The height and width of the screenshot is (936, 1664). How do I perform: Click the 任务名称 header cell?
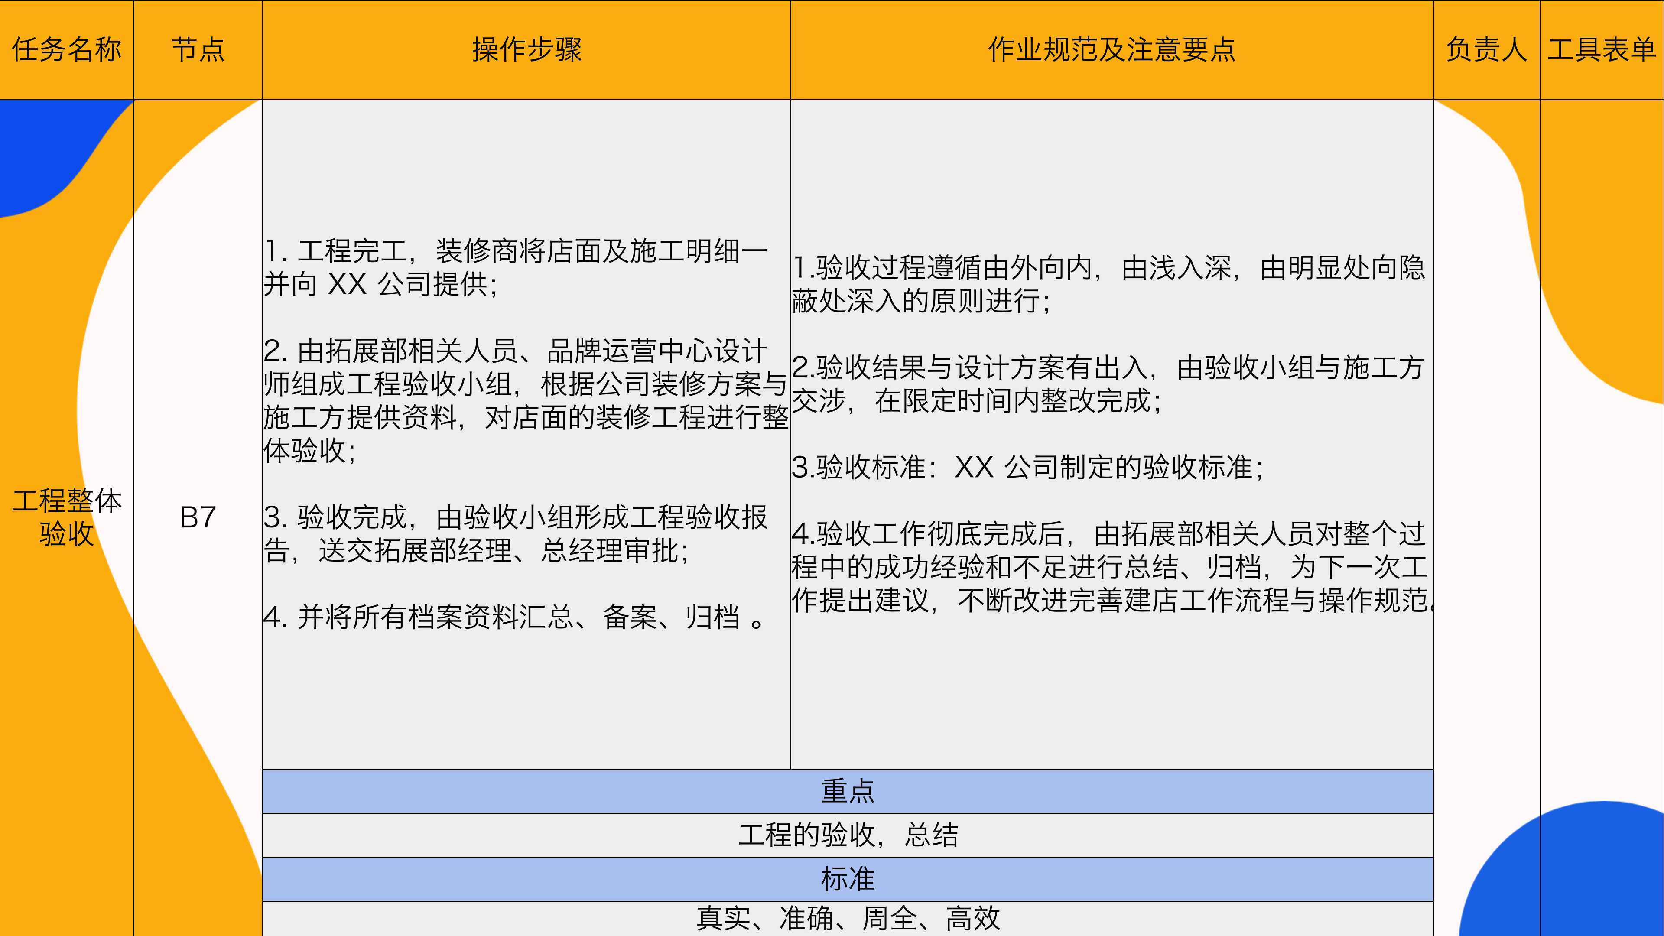click(67, 50)
